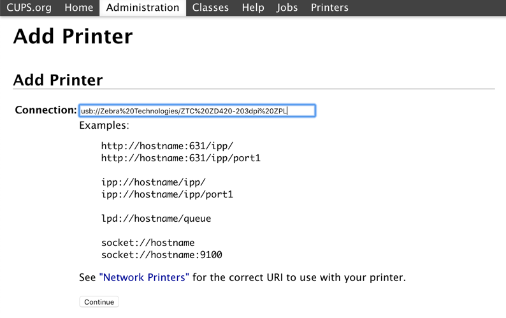
Task: Select the Administration tab
Action: pyautogui.click(x=143, y=8)
